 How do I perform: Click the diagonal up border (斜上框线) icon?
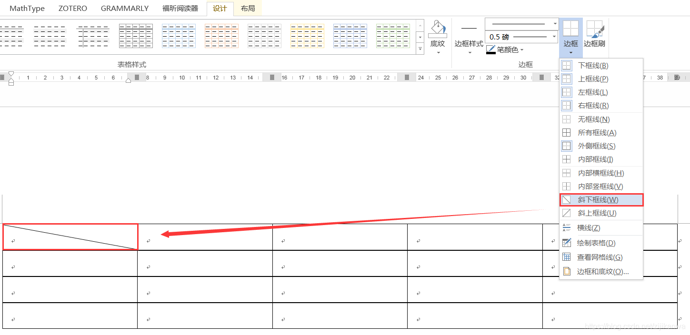pyautogui.click(x=567, y=213)
